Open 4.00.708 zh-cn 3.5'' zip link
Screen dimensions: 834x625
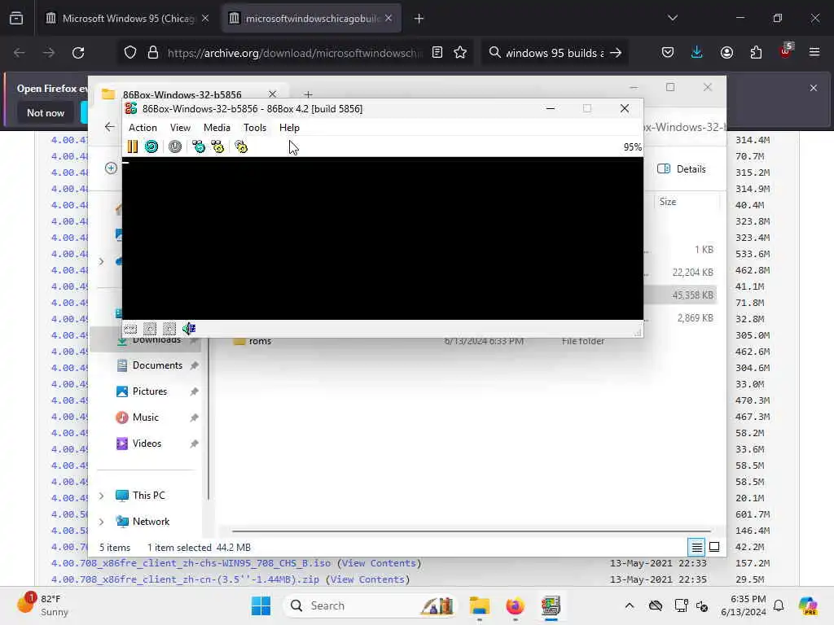click(x=185, y=579)
